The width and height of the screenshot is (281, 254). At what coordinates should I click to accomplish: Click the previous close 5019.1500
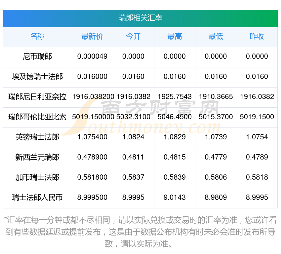[x=257, y=117]
